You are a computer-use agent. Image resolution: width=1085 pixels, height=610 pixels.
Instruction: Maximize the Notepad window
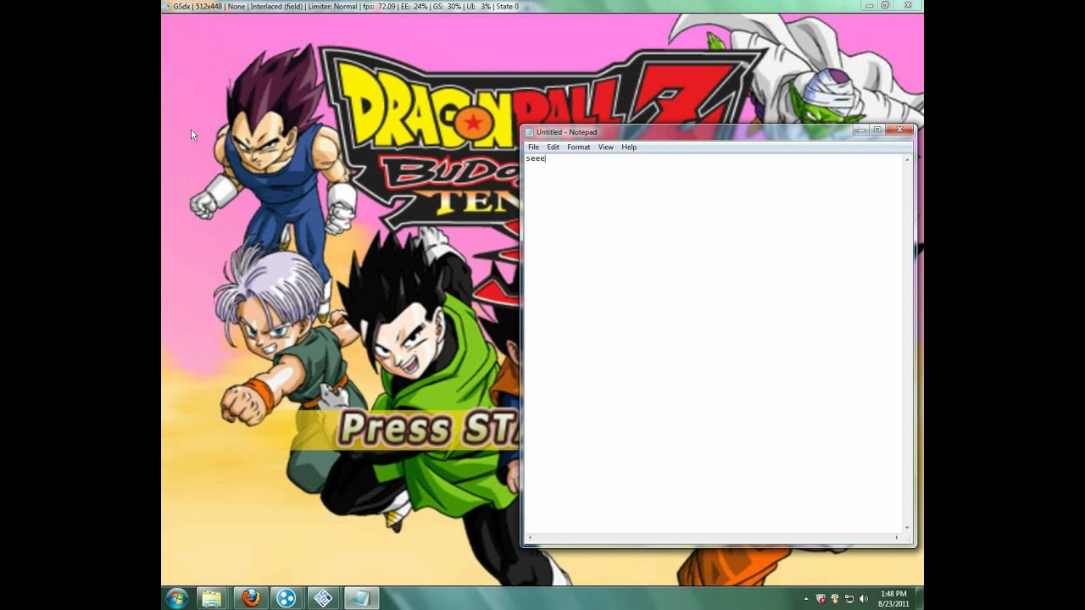coord(877,130)
